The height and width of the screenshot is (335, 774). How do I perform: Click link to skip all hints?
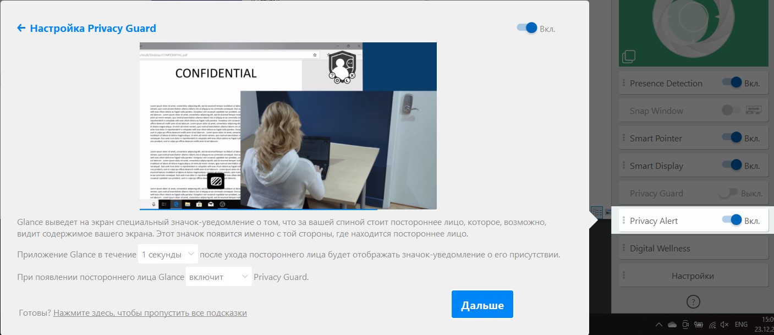[x=150, y=312]
